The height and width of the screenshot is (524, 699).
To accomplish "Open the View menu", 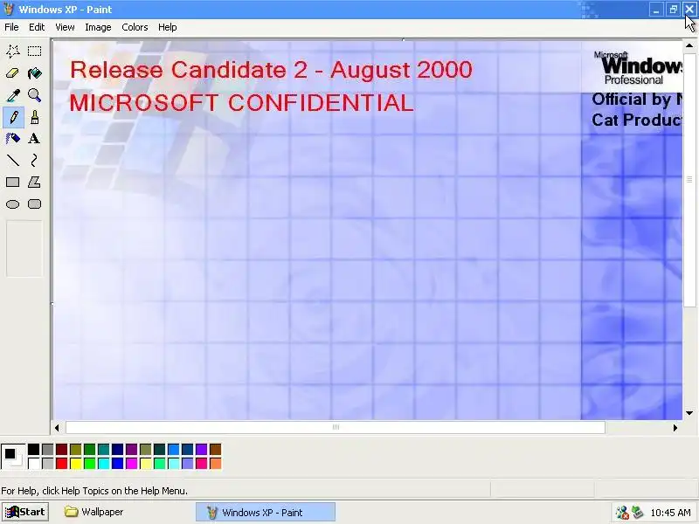I will tap(65, 27).
